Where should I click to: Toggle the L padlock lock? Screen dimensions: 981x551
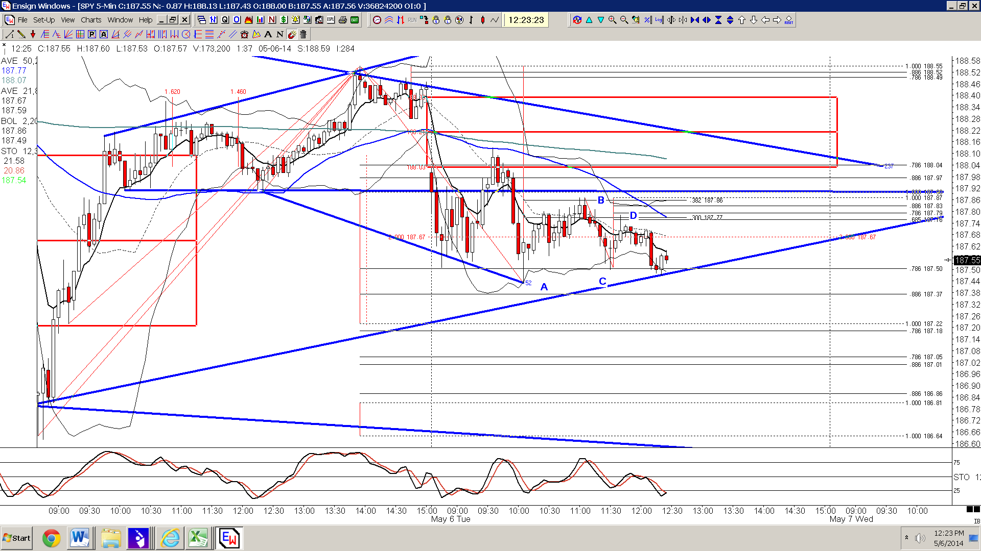pyautogui.click(x=448, y=20)
